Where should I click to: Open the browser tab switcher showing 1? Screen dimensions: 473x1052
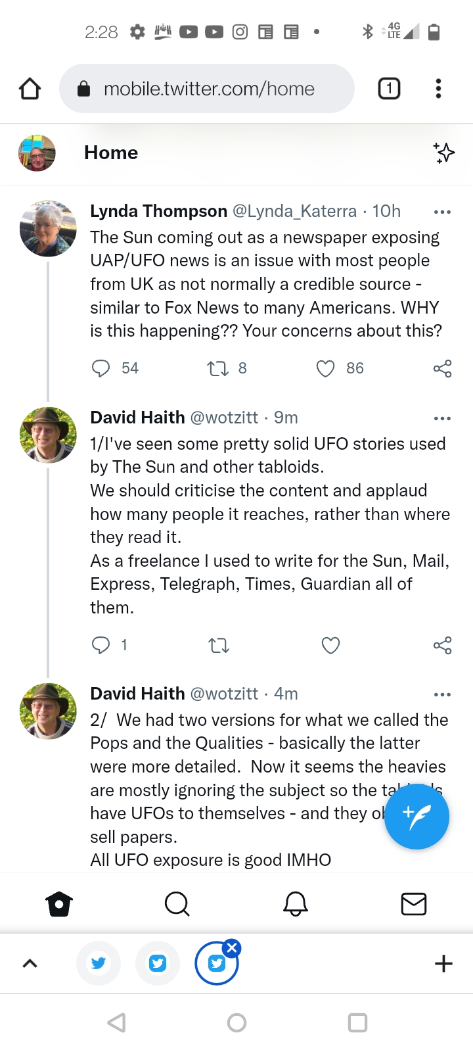389,88
